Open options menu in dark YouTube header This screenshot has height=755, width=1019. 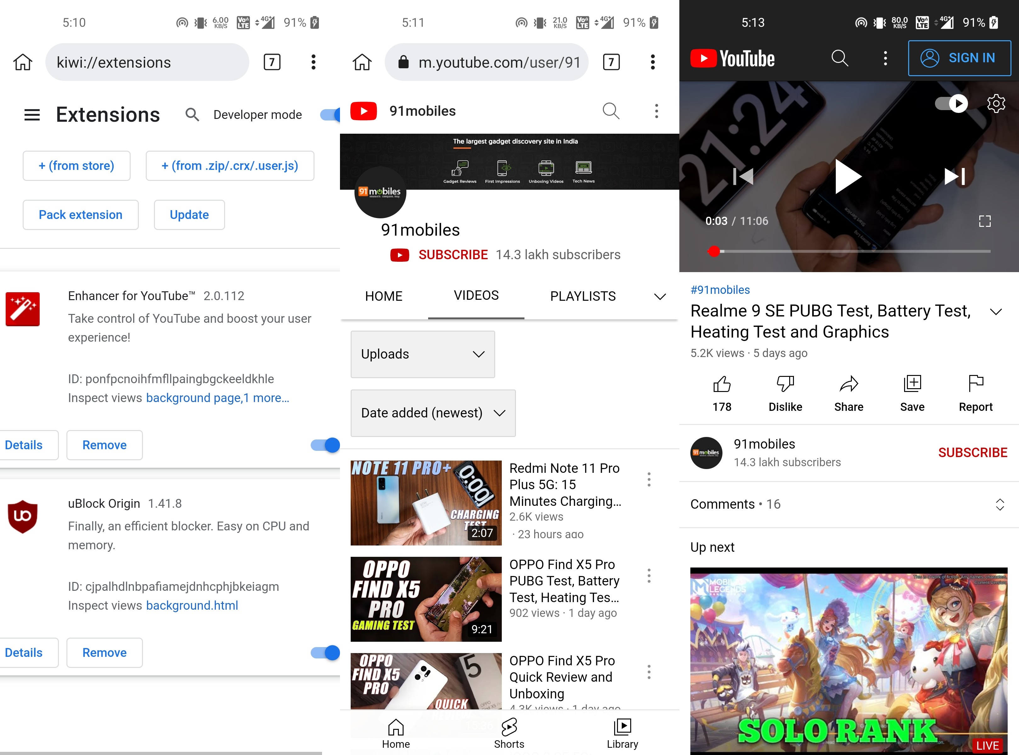pos(886,58)
